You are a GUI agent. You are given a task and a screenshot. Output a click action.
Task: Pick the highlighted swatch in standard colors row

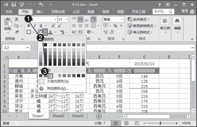tap(50, 76)
